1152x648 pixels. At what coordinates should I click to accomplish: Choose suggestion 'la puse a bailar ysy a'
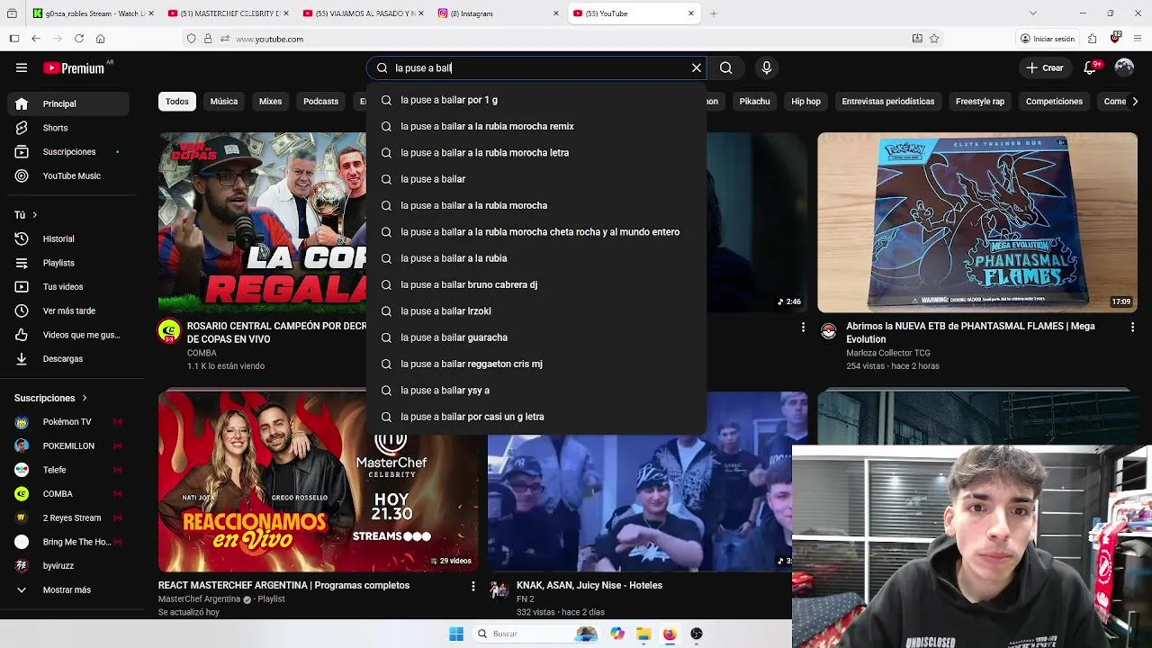536,391
